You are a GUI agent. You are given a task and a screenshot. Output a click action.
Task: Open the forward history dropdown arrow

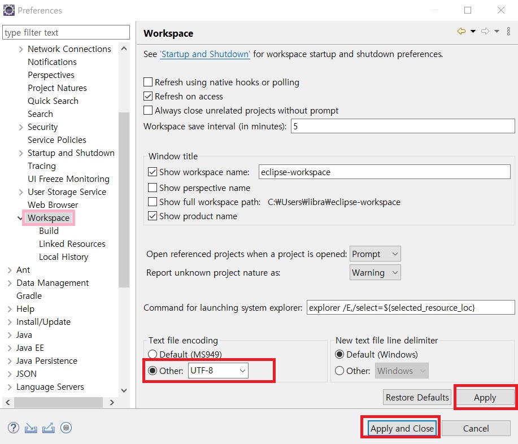[497, 32]
